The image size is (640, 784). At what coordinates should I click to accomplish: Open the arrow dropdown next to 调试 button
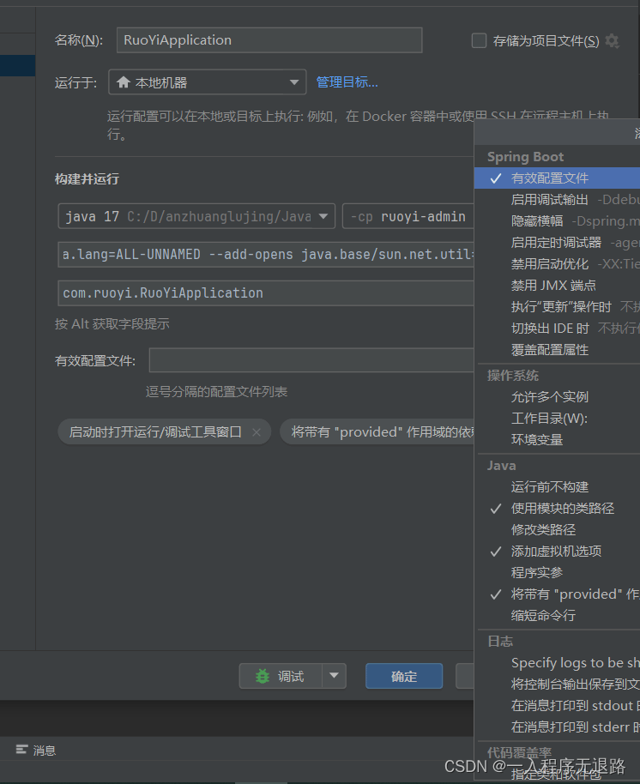[x=334, y=676]
